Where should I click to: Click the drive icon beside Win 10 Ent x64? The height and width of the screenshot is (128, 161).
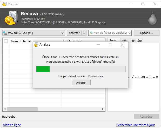pyautogui.click(x=5, y=33)
